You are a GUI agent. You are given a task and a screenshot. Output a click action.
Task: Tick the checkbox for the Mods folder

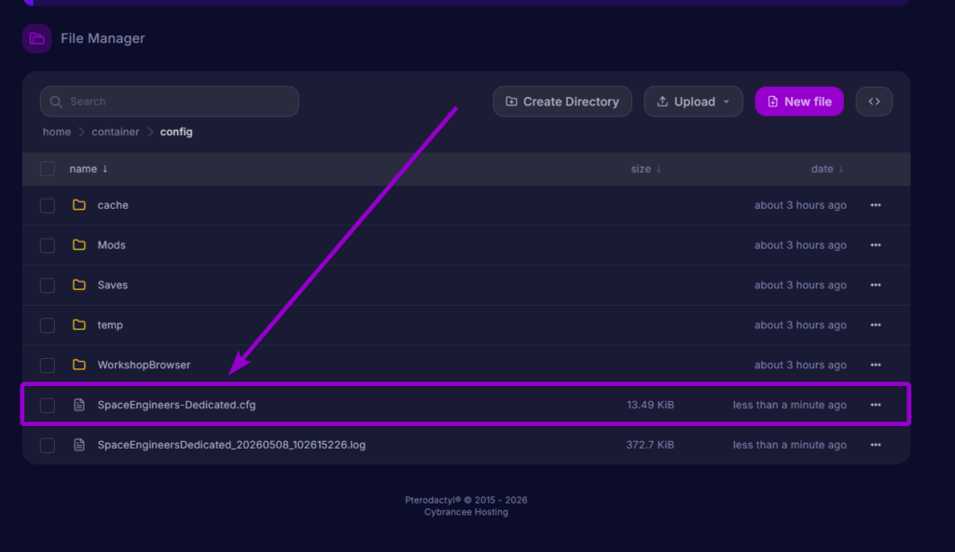(x=47, y=245)
